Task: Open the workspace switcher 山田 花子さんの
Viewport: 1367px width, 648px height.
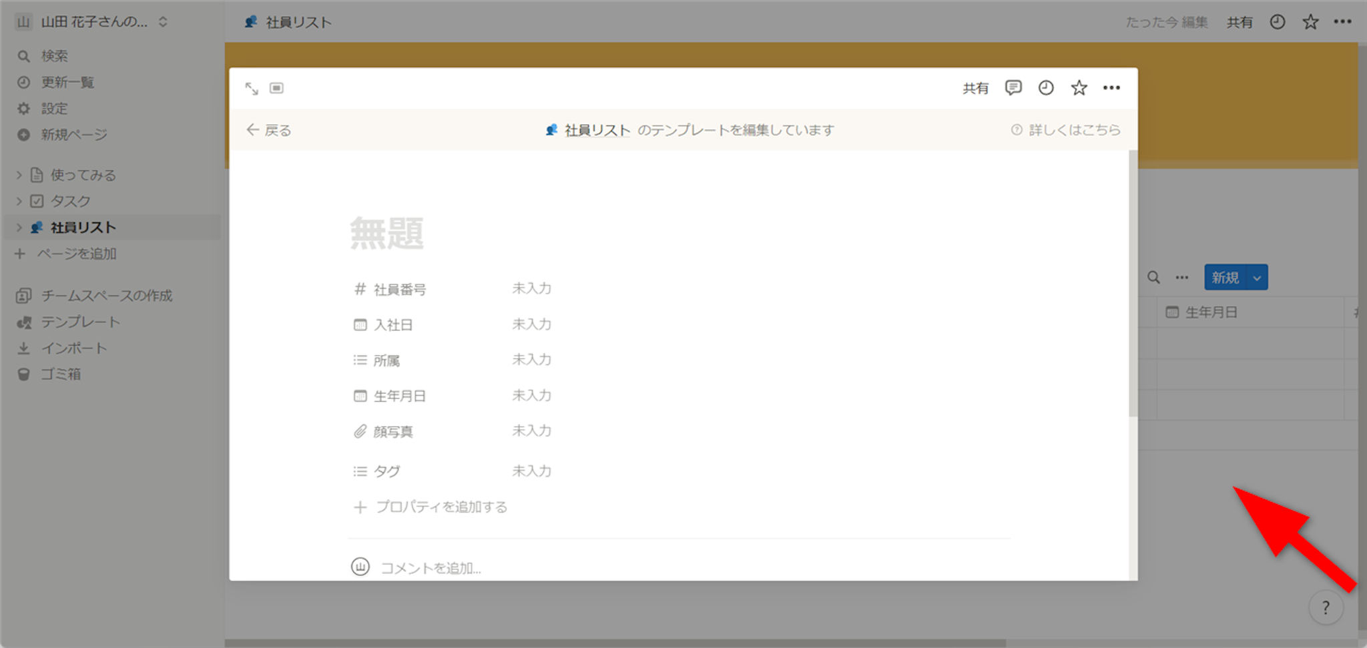Action: 93,22
